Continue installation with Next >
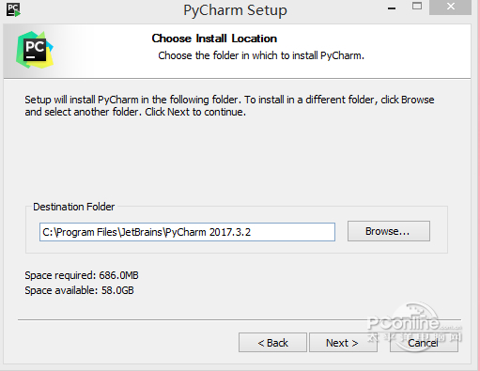Screen dimensions: 480x371 pyautogui.click(x=343, y=343)
